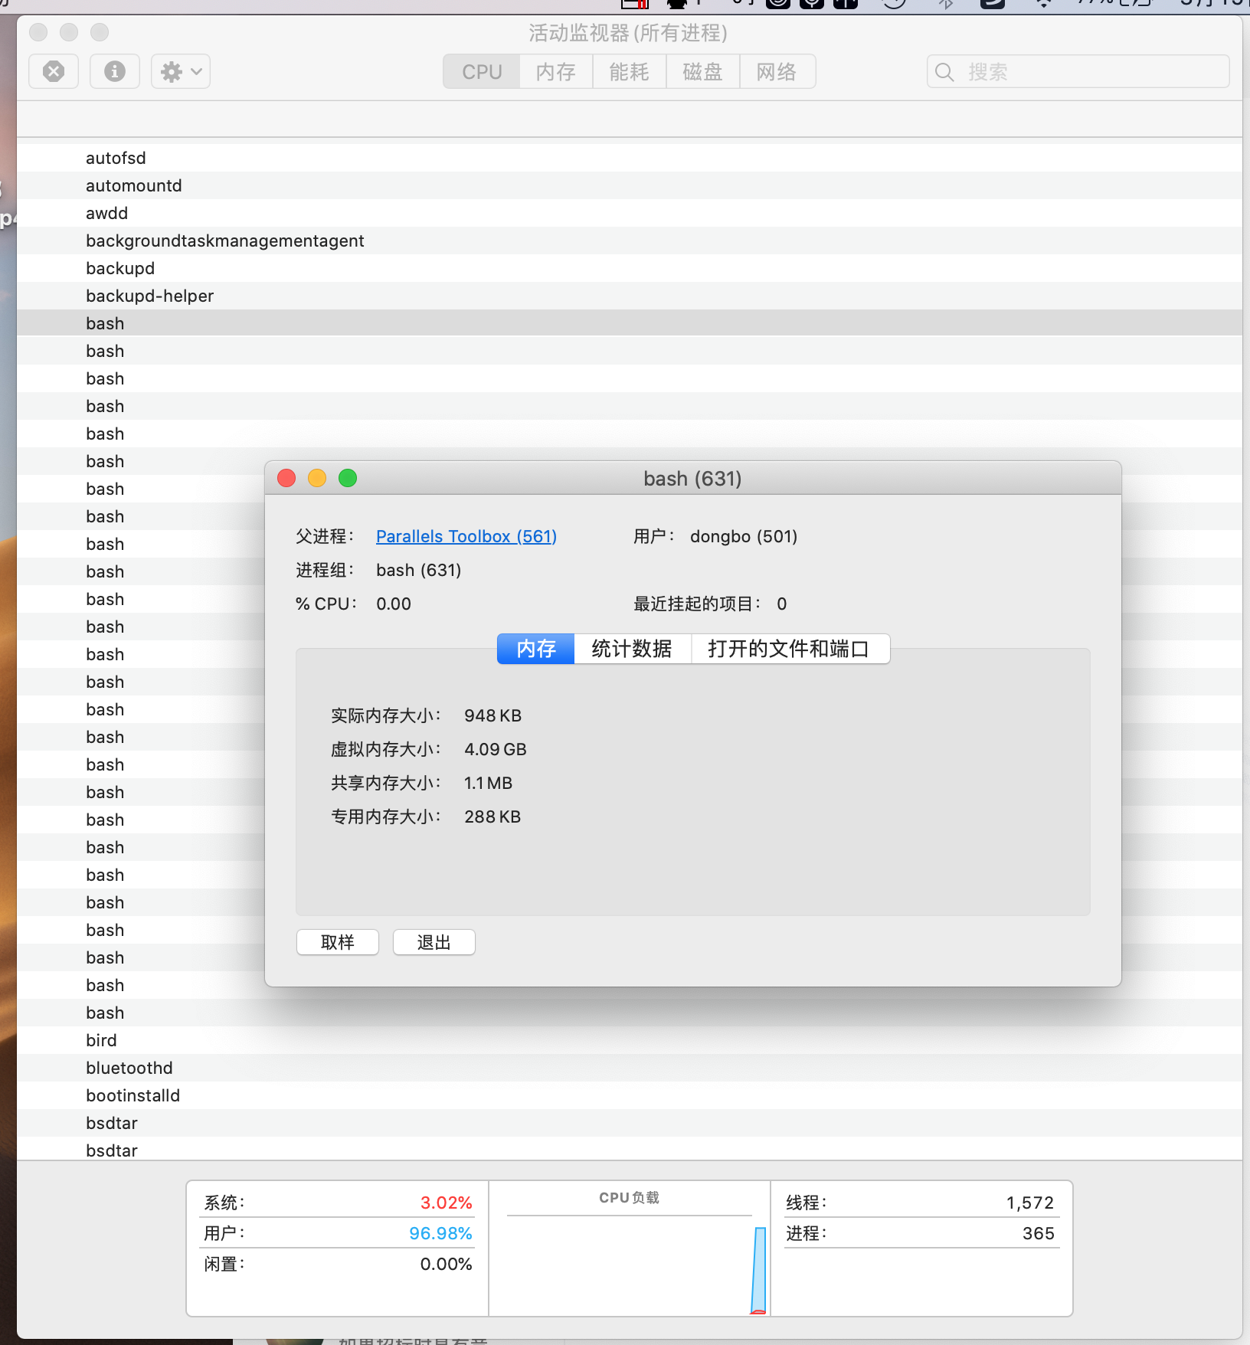This screenshot has width=1250, height=1345.
Task: Show the 网络 tab
Action: [777, 72]
